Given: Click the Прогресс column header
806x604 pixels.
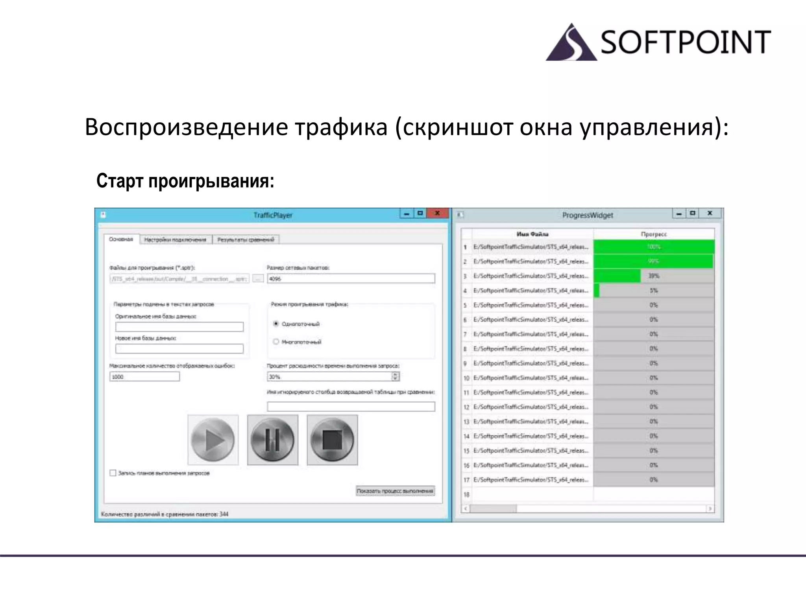Looking at the screenshot, I should click(x=654, y=234).
